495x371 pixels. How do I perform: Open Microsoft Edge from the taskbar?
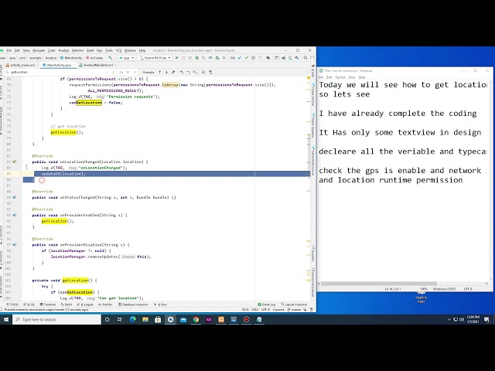[132, 319]
